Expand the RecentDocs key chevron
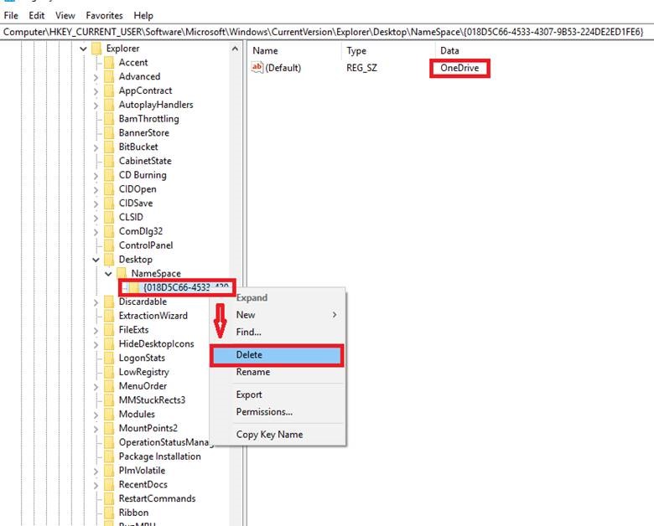This screenshot has height=526, width=654. [x=96, y=485]
